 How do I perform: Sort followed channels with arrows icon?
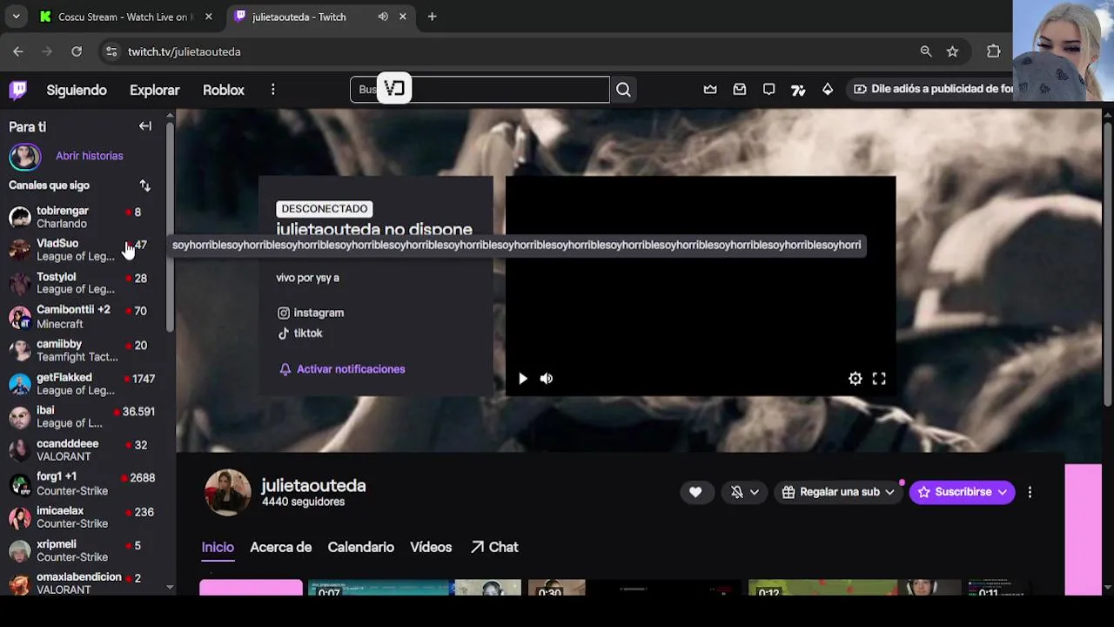pos(145,185)
